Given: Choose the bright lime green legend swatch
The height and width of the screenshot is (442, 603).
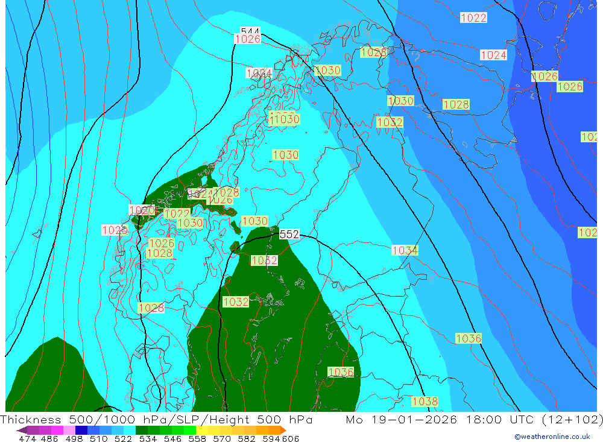Looking at the screenshot, I should point(190,430).
